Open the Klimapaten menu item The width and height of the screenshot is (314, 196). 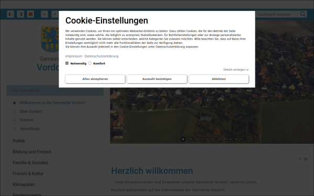[24, 185]
